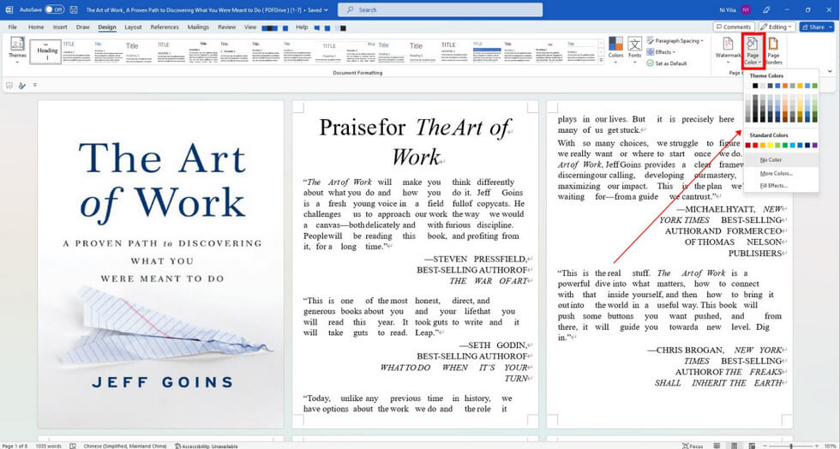Open the Fonts theme menu
This screenshot has height=449, width=840.
tap(635, 51)
